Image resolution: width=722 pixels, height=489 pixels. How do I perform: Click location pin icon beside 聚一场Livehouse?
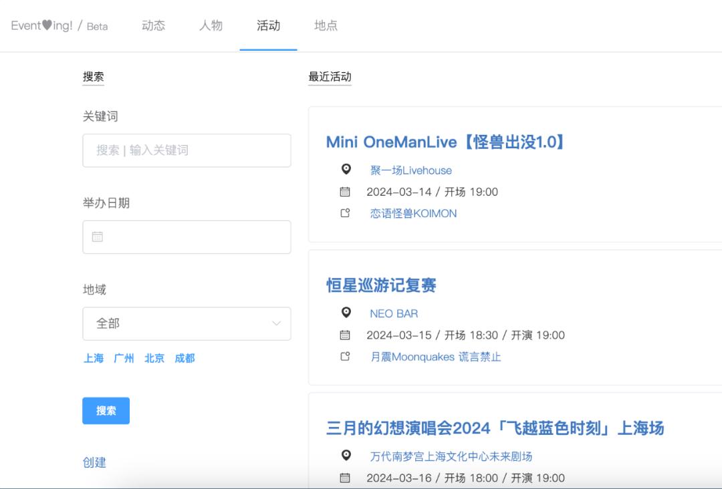coord(346,170)
